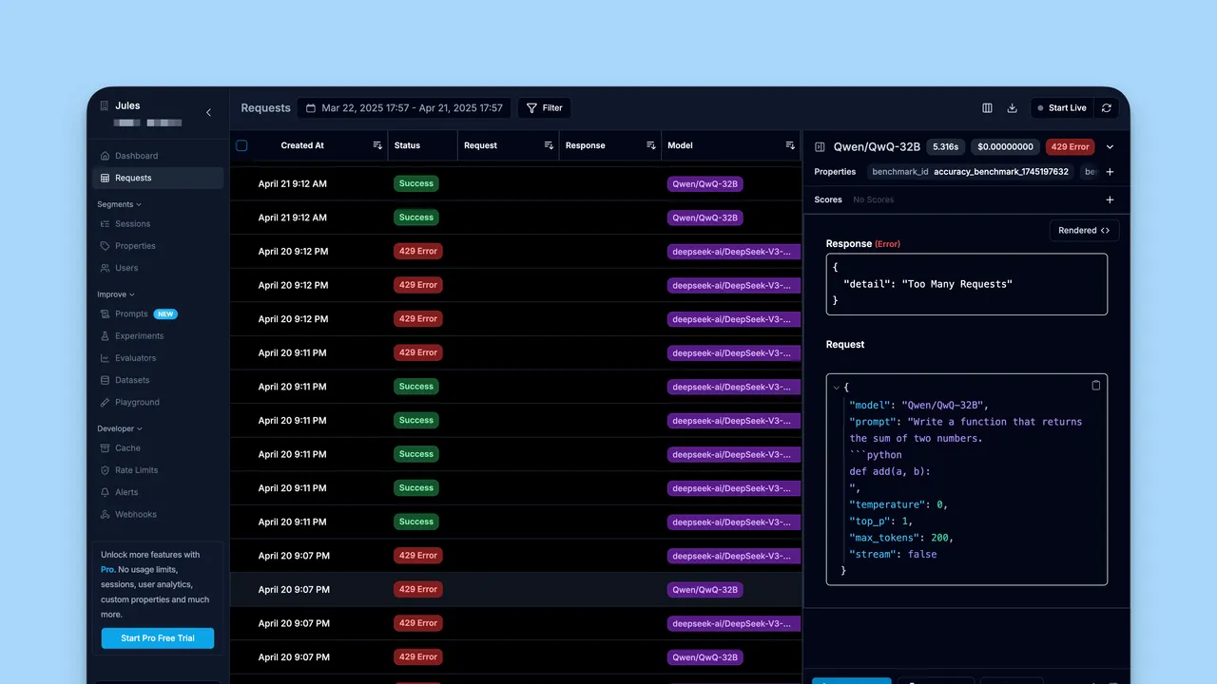The width and height of the screenshot is (1217, 684).
Task: Collapse the Improve section
Action: coord(116,294)
